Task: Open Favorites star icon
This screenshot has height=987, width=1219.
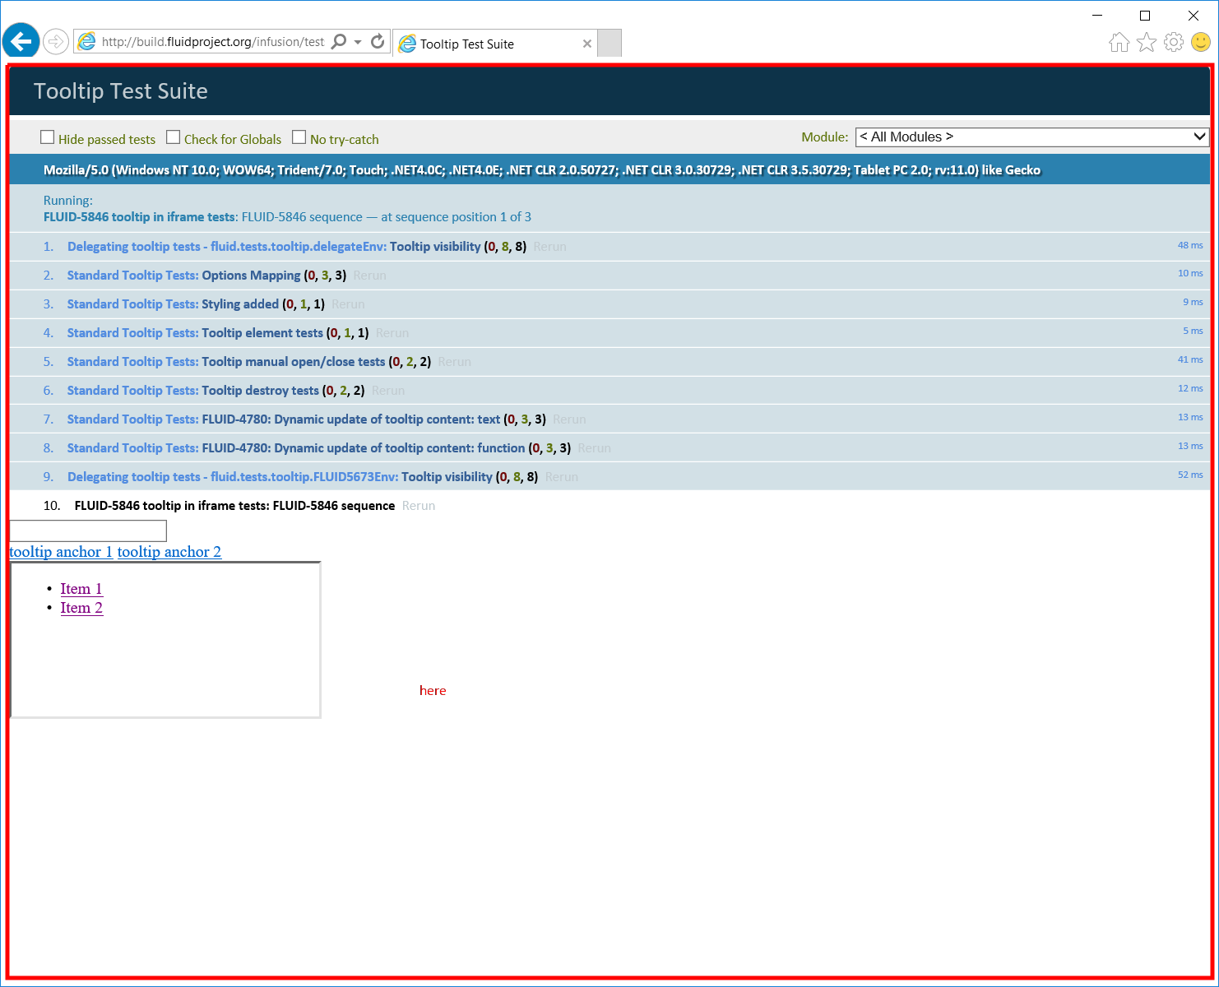Action: (x=1147, y=42)
